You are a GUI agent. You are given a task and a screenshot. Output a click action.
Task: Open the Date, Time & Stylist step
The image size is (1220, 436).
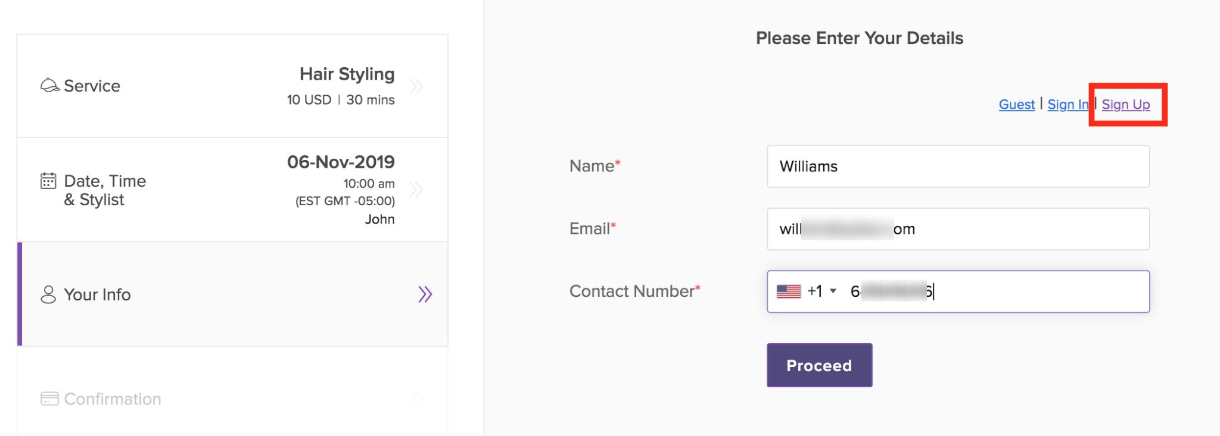[x=232, y=190]
